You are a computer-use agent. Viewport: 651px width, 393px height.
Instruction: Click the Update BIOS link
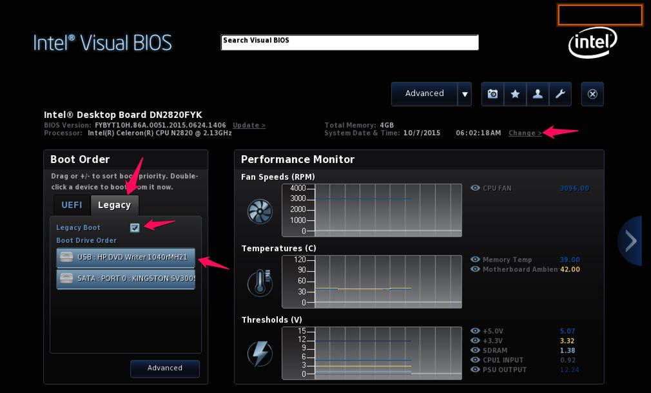249,126
